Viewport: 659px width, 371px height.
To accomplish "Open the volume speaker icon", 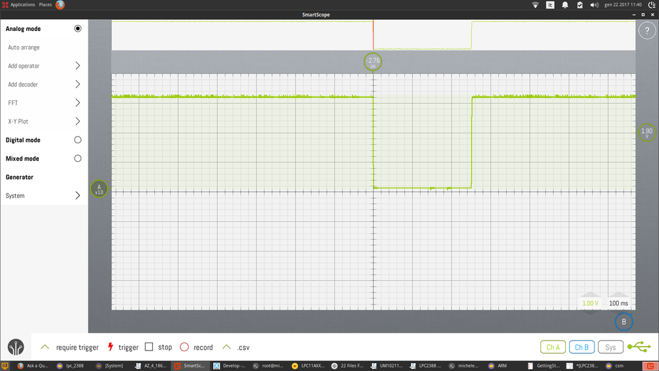I will pos(594,5).
